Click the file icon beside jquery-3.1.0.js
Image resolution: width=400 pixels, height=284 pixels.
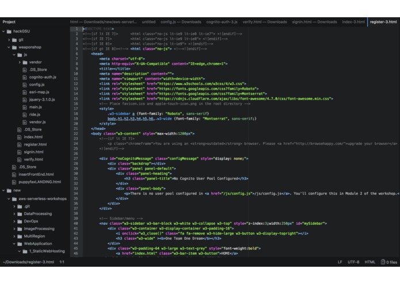[25, 99]
